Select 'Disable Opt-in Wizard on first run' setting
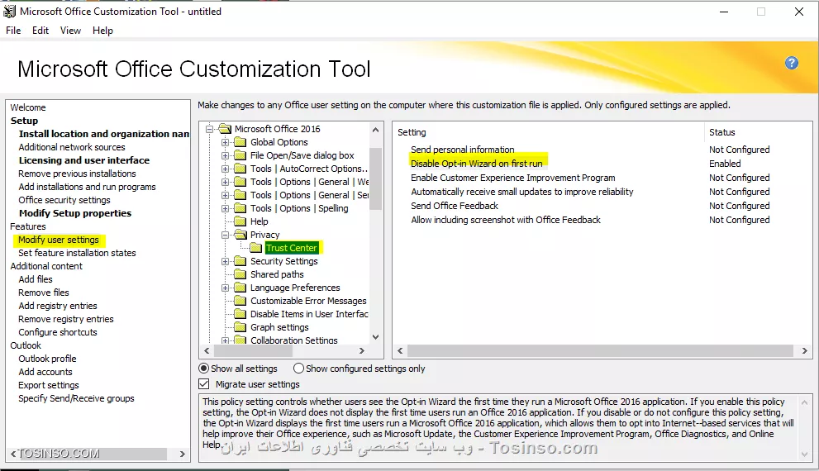The height and width of the screenshot is (471, 819). point(476,164)
